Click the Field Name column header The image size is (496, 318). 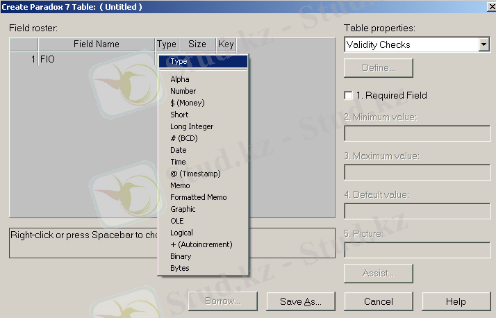[97, 44]
